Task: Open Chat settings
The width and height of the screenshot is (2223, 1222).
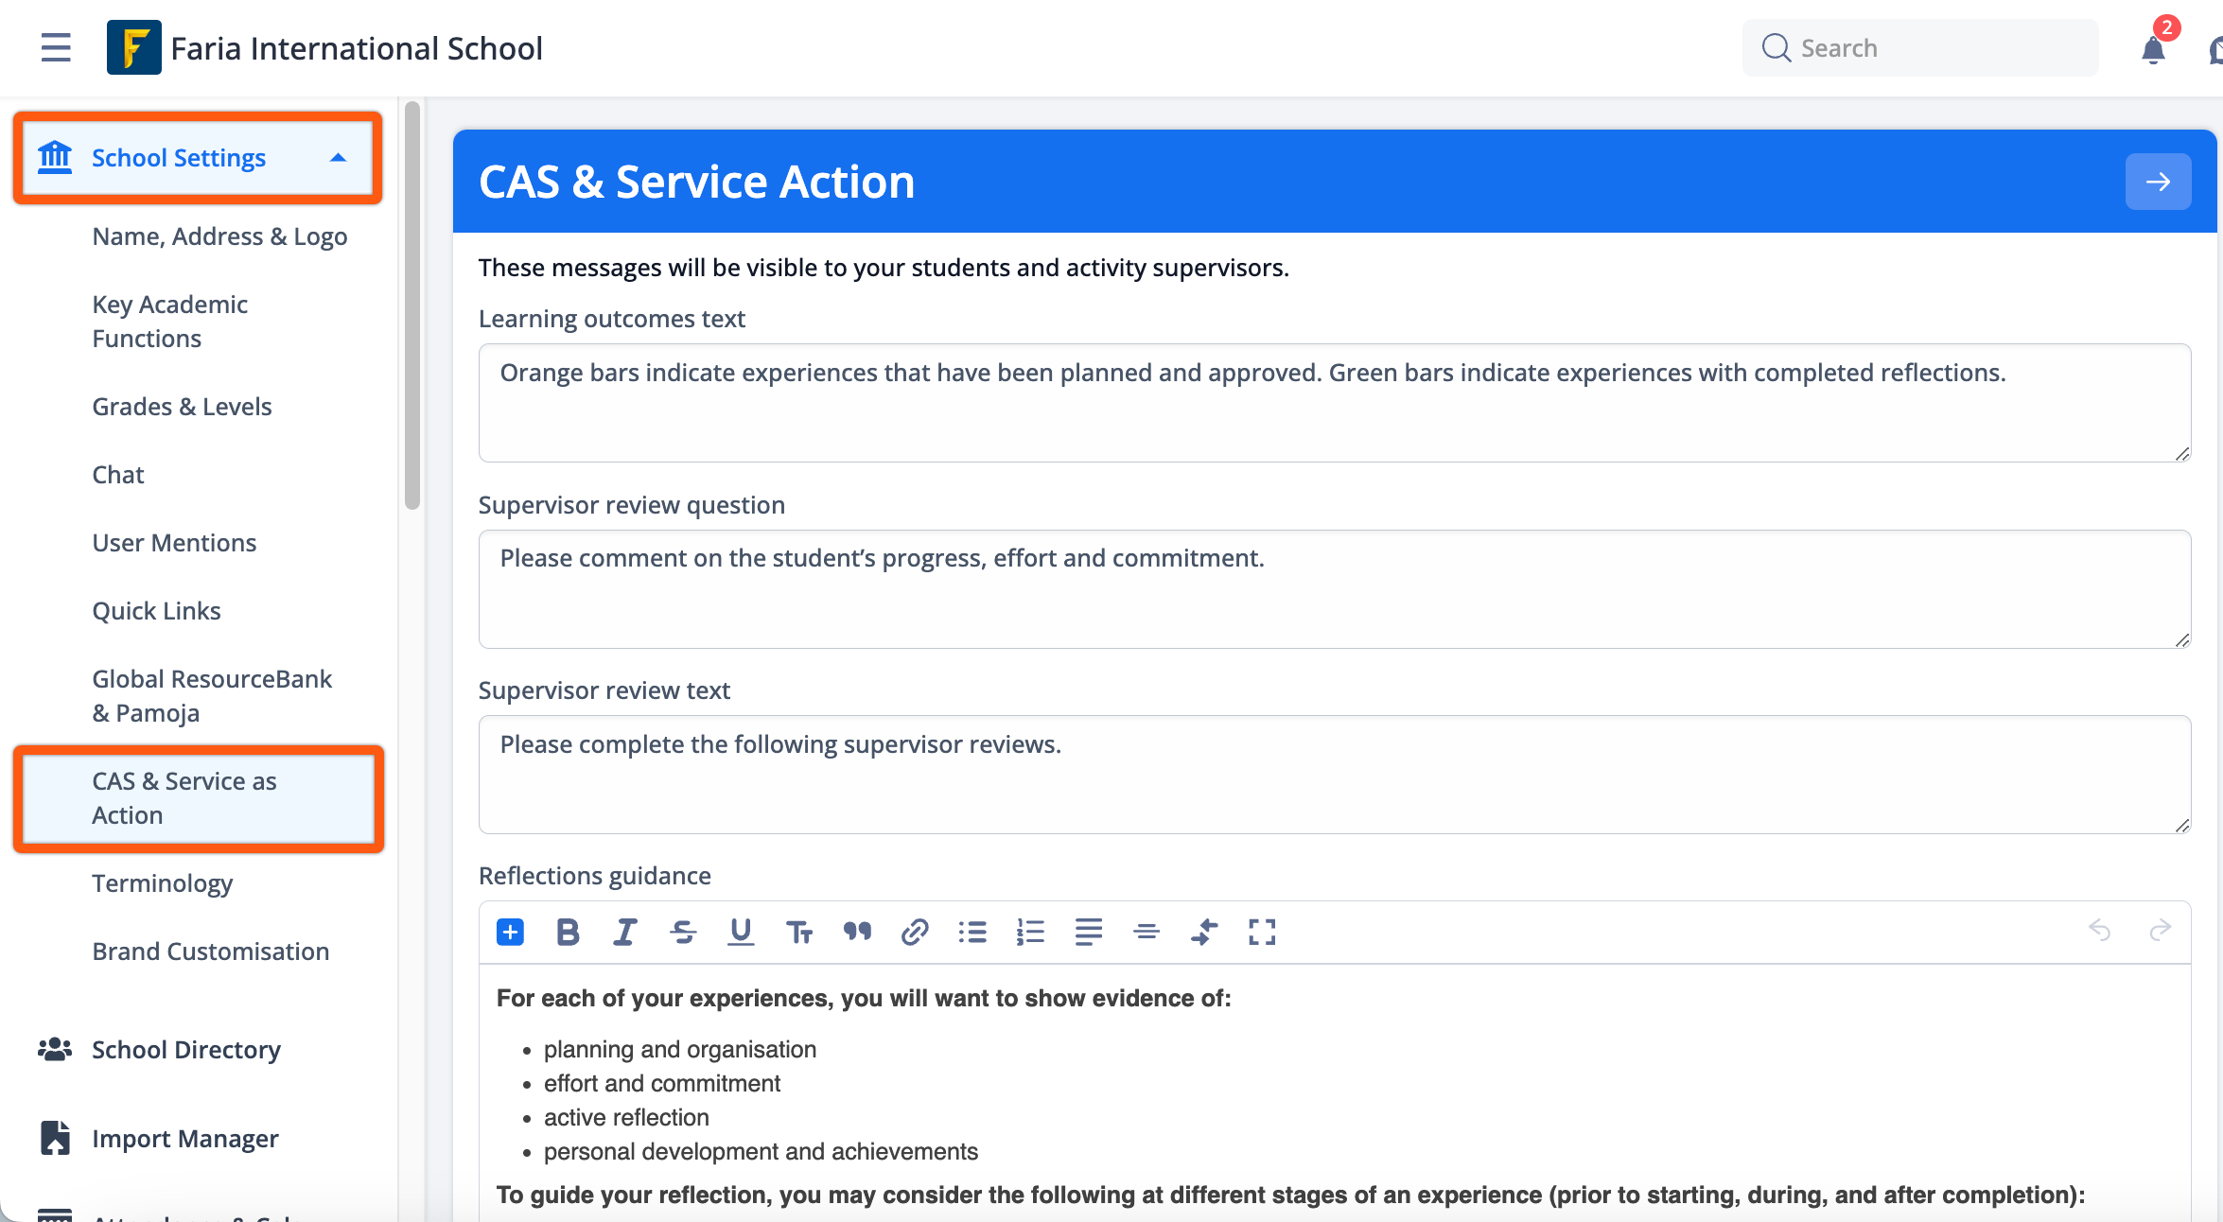Action: coord(118,475)
